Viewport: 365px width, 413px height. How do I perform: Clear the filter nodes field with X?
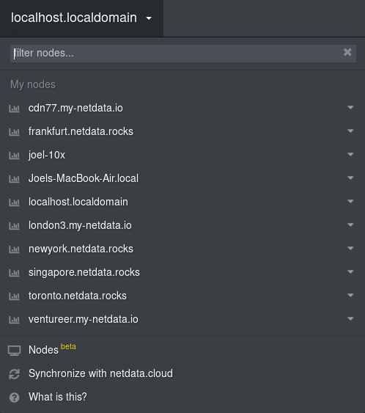click(x=347, y=52)
